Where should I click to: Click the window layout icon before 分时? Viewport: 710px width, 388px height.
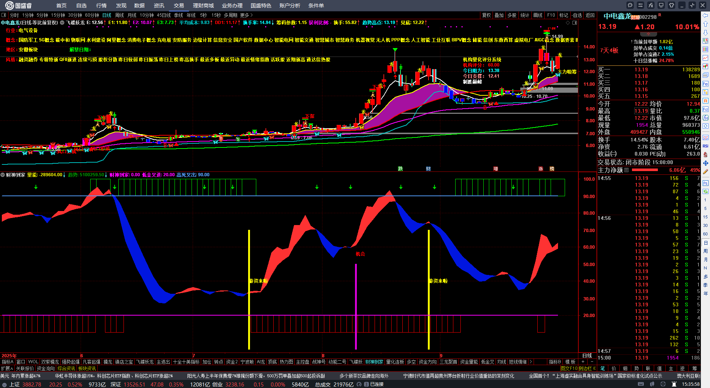(x=4, y=15)
